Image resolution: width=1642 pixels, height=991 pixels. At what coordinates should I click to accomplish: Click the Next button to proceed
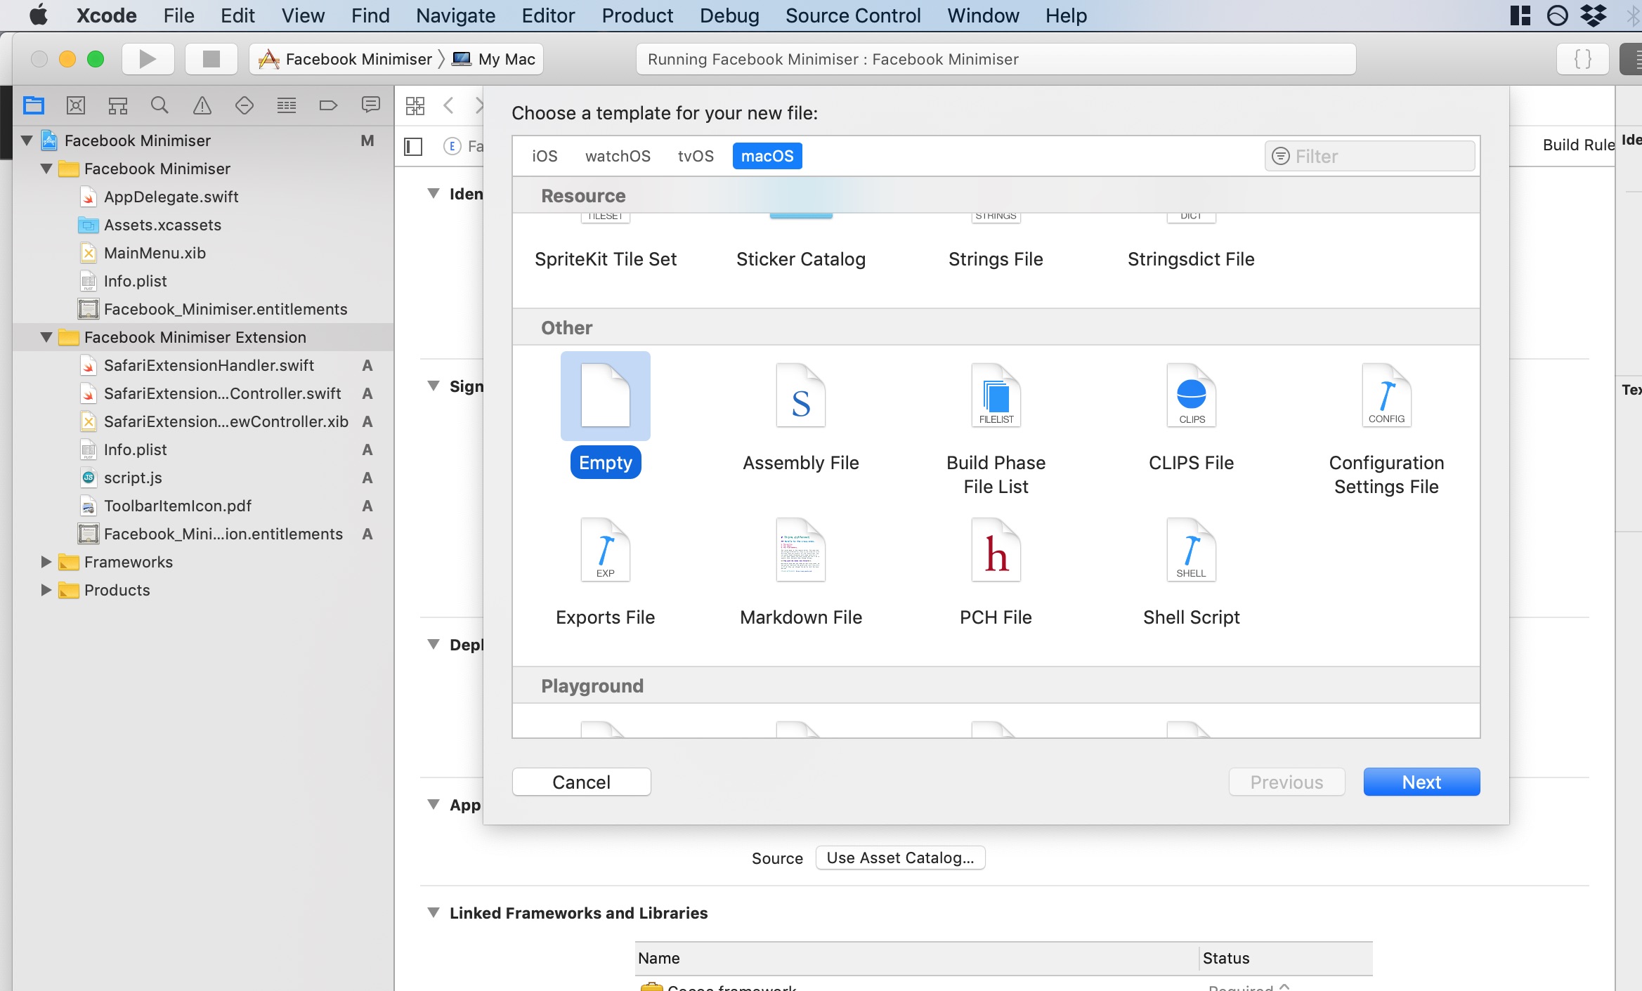coord(1421,781)
